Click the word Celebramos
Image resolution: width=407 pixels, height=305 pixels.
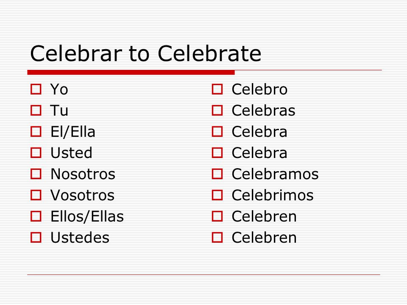(x=275, y=174)
